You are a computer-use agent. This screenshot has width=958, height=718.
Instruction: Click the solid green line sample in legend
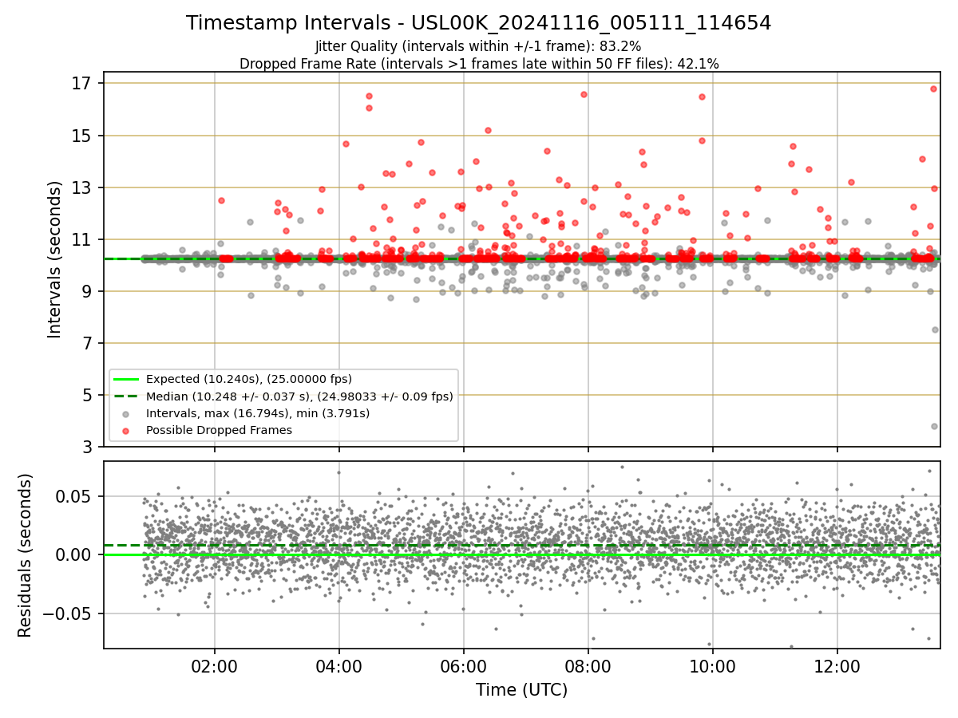point(126,380)
